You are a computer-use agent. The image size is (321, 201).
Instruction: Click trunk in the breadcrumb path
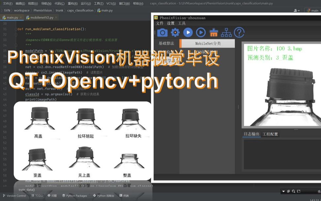click(59, 10)
